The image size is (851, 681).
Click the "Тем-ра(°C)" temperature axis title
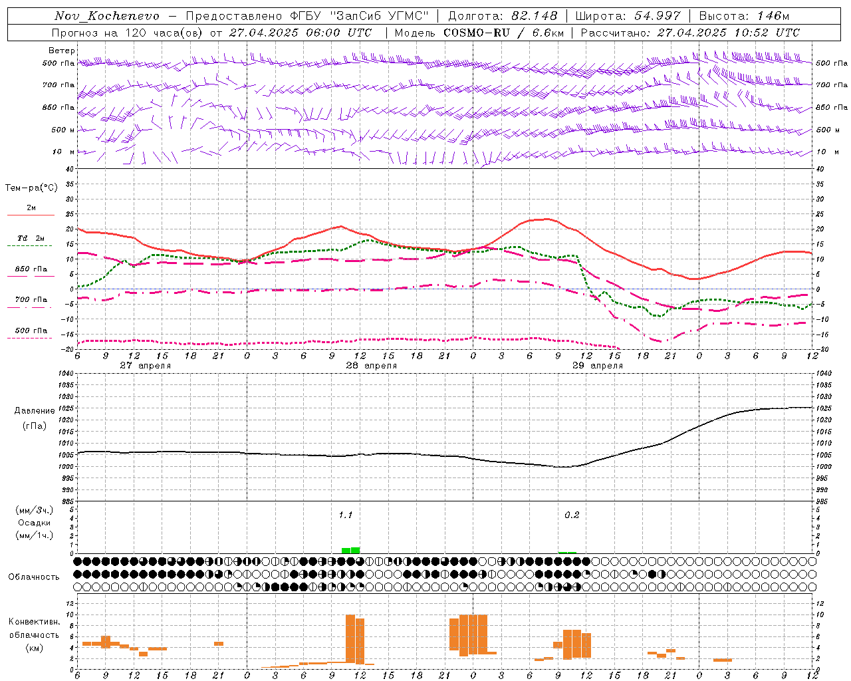[x=31, y=188]
